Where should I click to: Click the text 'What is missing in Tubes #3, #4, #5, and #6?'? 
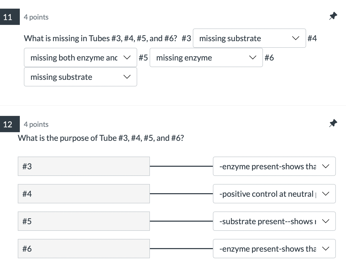[x=100, y=38]
